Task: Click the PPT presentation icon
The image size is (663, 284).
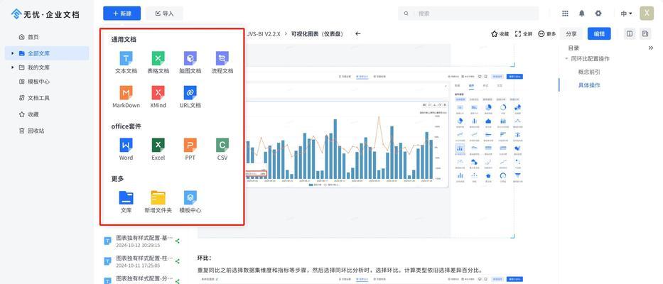Action: [x=190, y=146]
